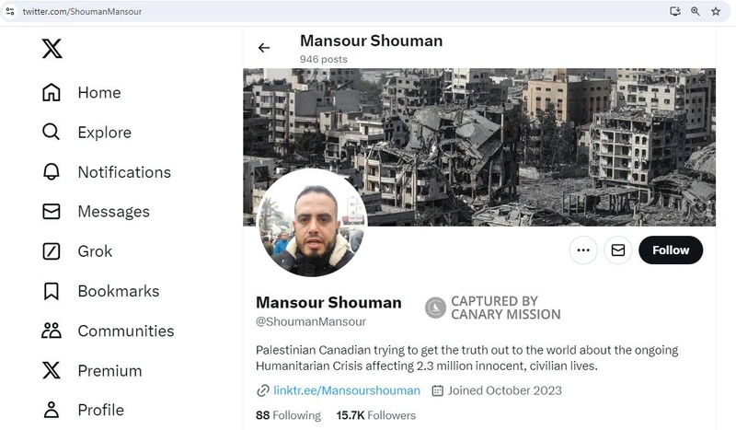Open the destroyed buildings banner image

tap(515, 138)
